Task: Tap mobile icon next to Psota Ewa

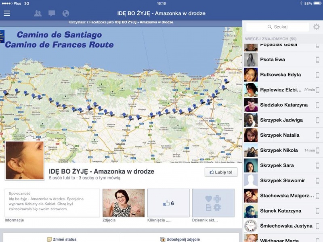Action: coord(318,60)
